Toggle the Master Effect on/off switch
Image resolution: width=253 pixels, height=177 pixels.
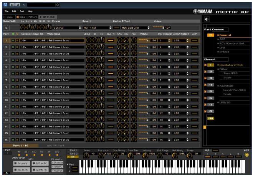[x=116, y=28]
